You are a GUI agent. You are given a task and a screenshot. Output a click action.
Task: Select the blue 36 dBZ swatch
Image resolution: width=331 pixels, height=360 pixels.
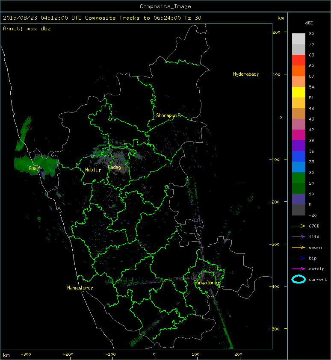(298, 156)
